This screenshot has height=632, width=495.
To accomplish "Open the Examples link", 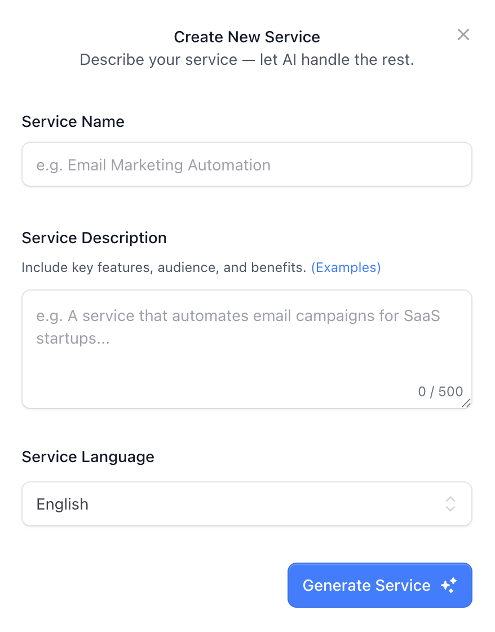I will pos(346,267).
